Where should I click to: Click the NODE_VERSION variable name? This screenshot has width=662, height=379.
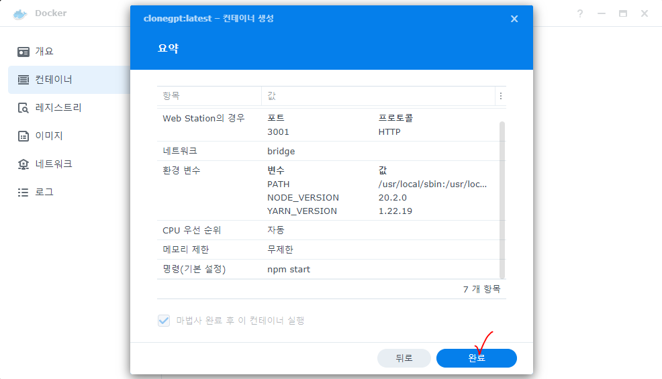pos(303,197)
